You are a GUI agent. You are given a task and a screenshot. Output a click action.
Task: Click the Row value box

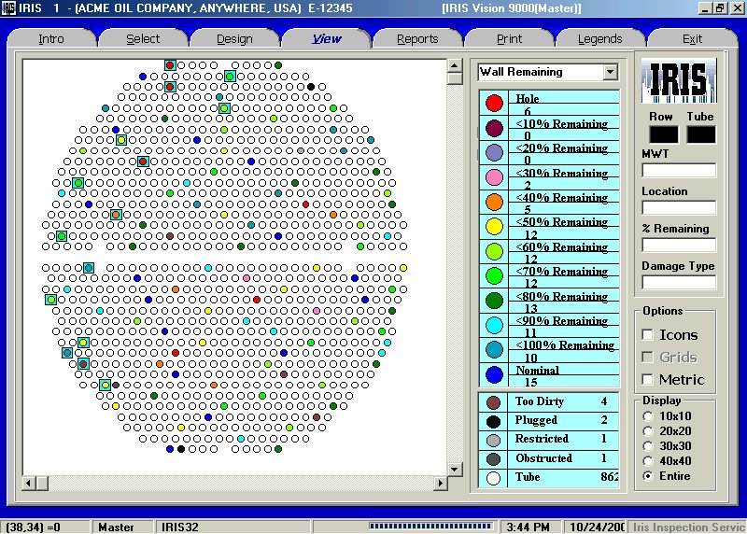coord(664,134)
